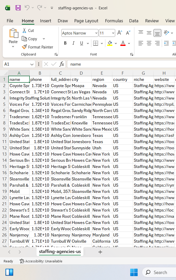Screen dimensions: 176x280
Task: Open the Windows Start menu
Action: (x=134, y=272)
